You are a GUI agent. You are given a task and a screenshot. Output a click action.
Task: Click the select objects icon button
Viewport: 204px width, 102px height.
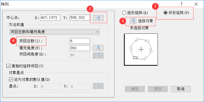click(x=133, y=21)
